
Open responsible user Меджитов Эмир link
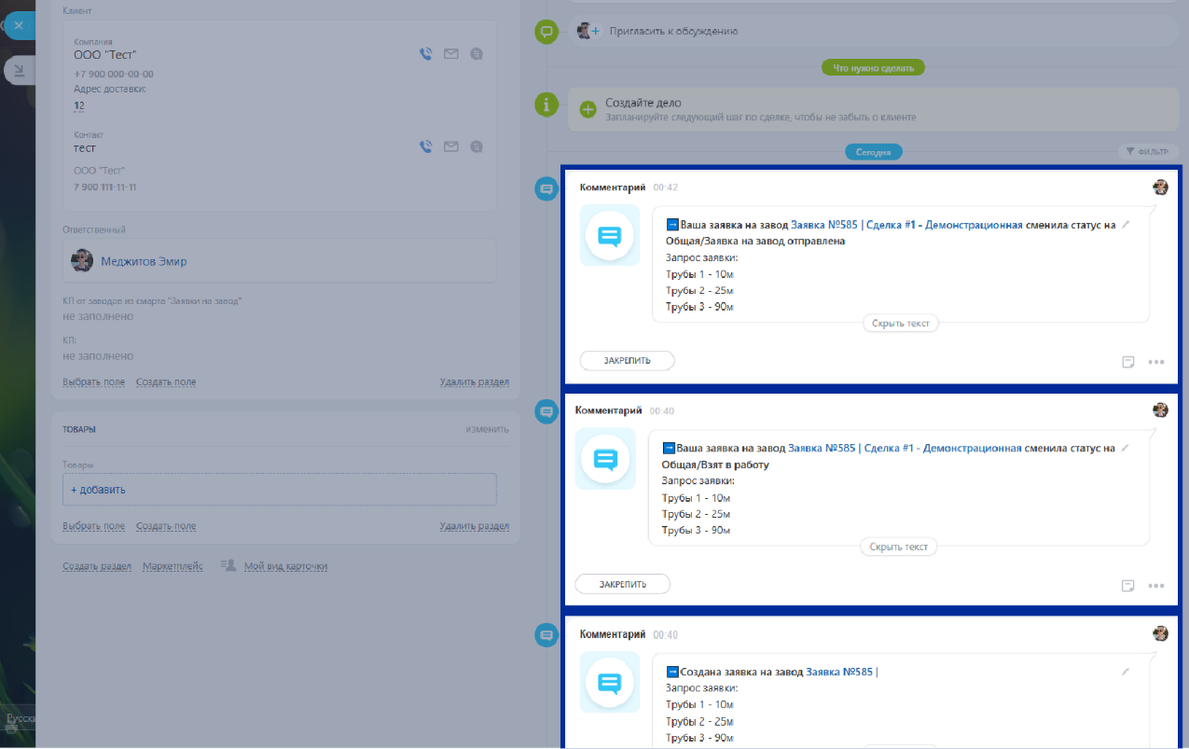144,261
